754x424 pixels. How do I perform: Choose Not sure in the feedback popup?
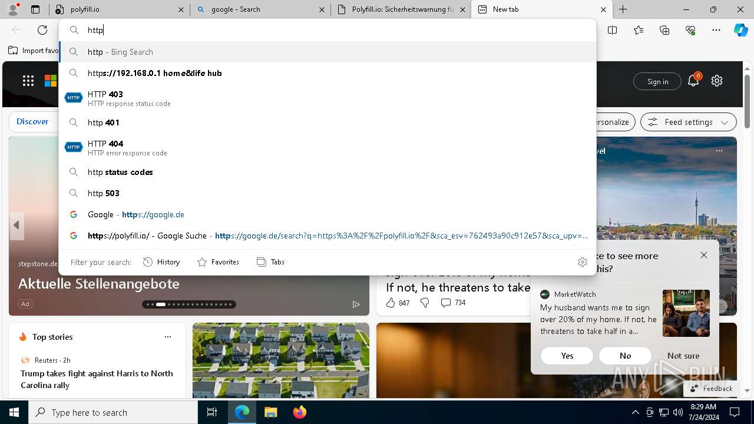(x=683, y=356)
